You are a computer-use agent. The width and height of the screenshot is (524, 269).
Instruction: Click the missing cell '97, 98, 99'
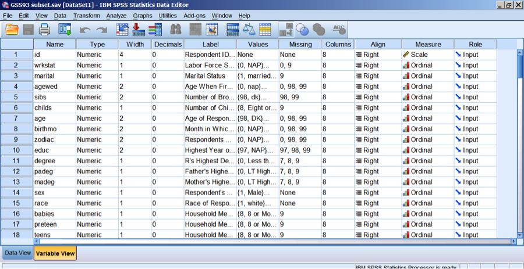[x=300, y=150]
